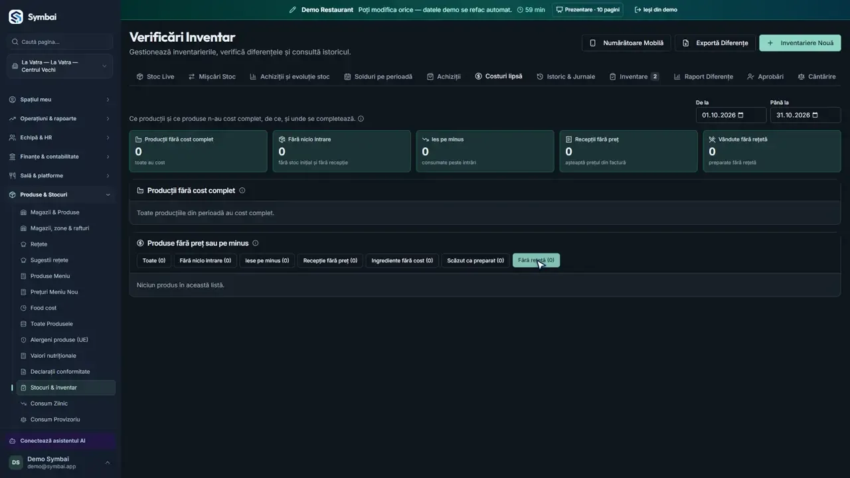Image resolution: width=850 pixels, height=478 pixels.
Task: Click the info icon after the Costuri lipsă description
Action: tap(361, 119)
